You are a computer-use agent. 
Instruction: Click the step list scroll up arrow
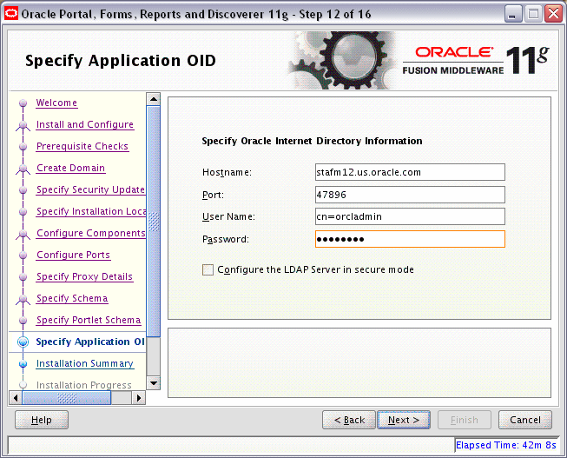[x=154, y=99]
